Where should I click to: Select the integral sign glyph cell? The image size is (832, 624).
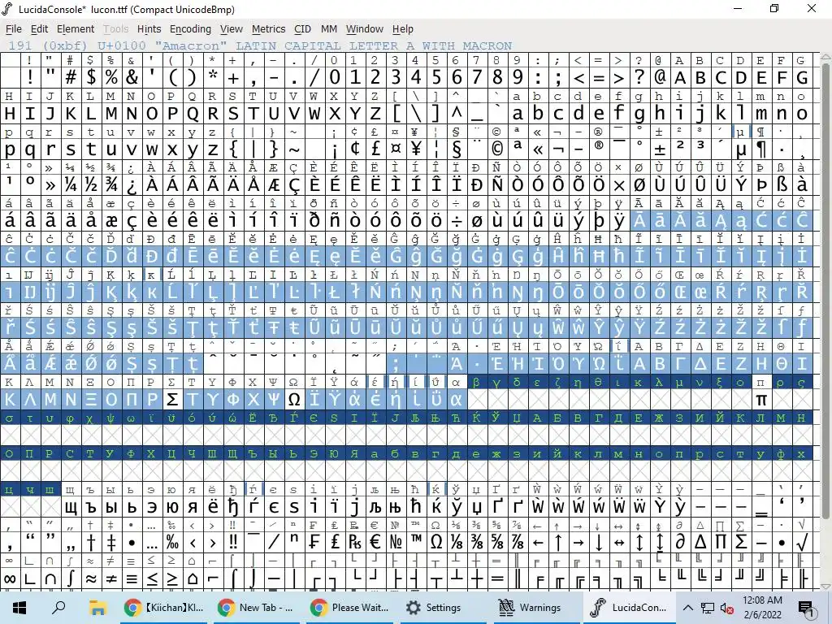pyautogui.click(x=71, y=578)
